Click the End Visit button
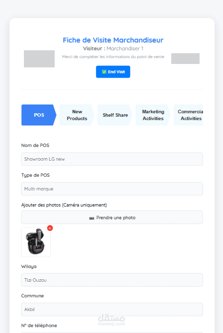The width and height of the screenshot is (223, 333). [113, 72]
